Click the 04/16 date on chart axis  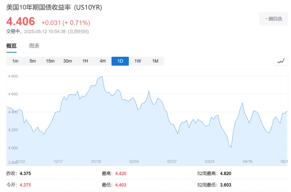click(248, 161)
